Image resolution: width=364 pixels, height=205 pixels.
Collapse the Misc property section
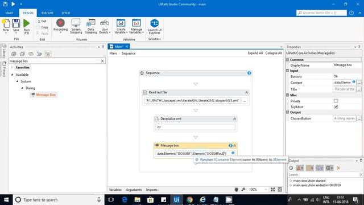(287, 95)
